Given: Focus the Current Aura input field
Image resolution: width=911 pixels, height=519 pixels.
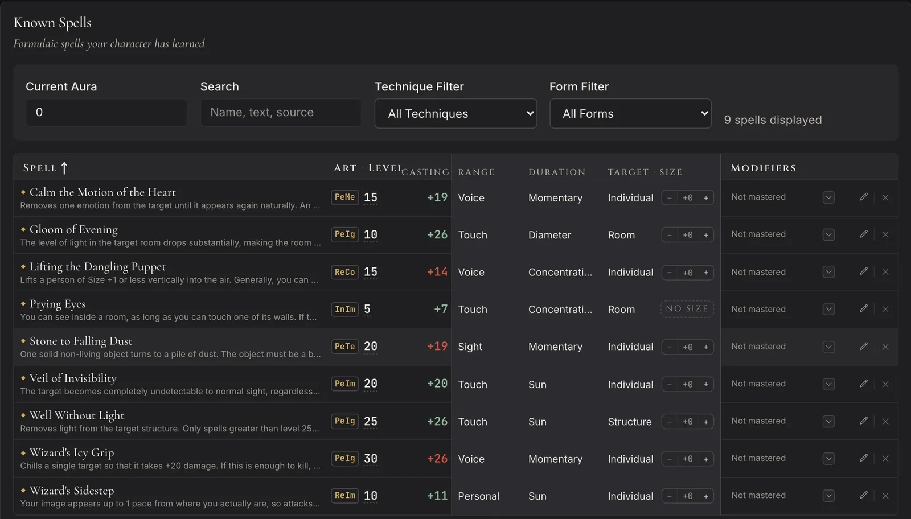Looking at the screenshot, I should point(106,113).
